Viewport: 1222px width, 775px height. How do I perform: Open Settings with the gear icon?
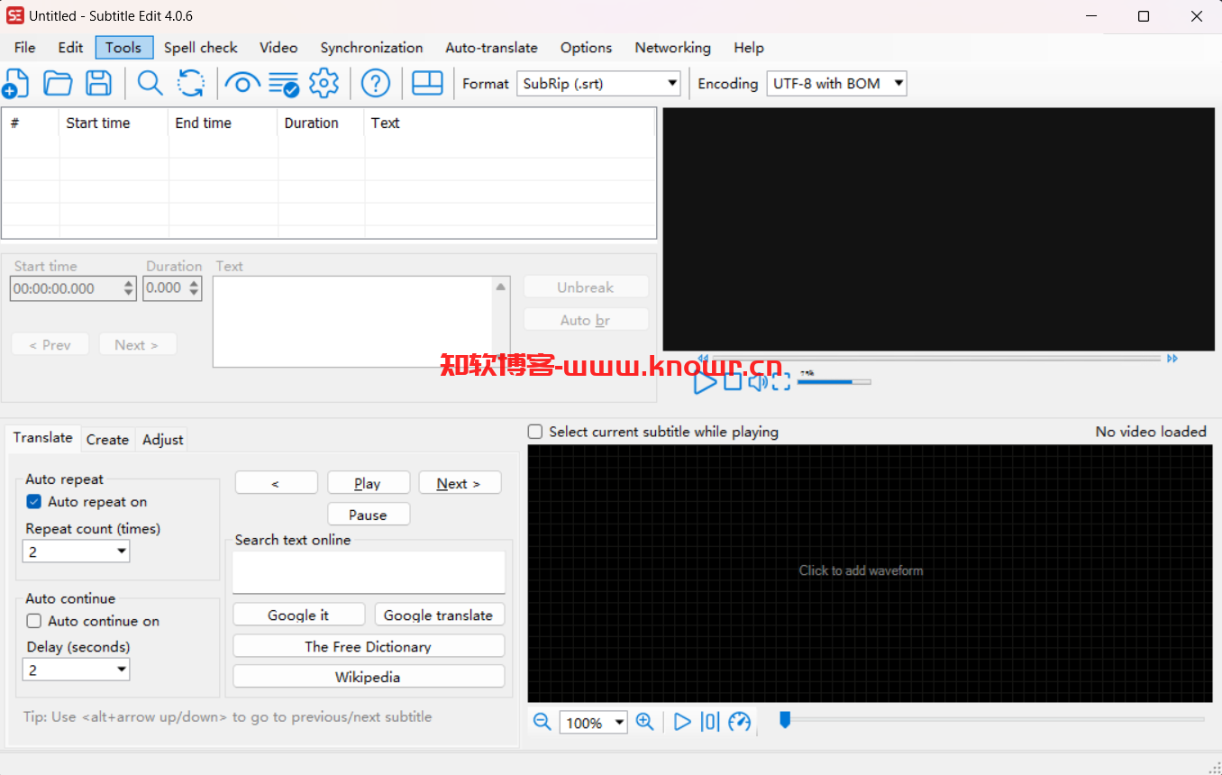click(x=324, y=83)
